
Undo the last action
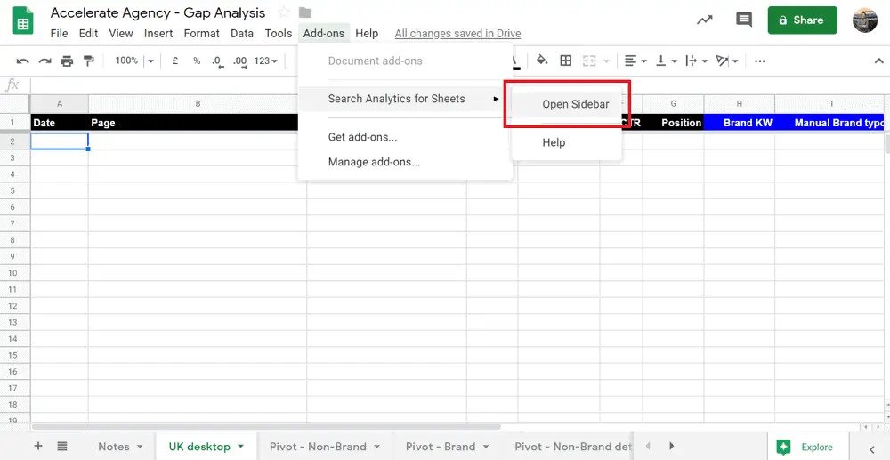coord(23,61)
